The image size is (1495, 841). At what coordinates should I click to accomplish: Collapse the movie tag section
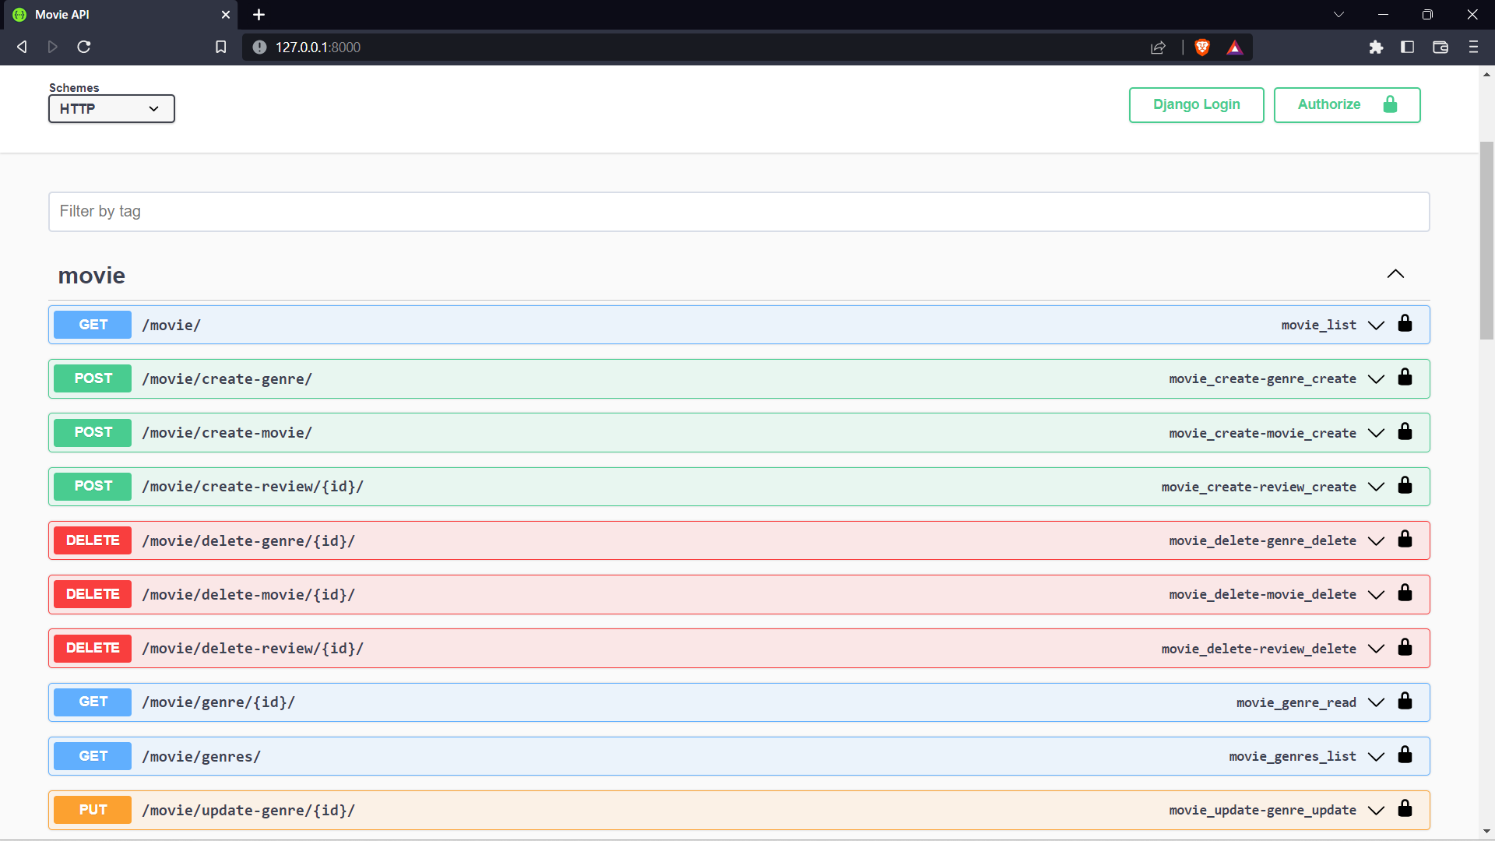click(1395, 274)
